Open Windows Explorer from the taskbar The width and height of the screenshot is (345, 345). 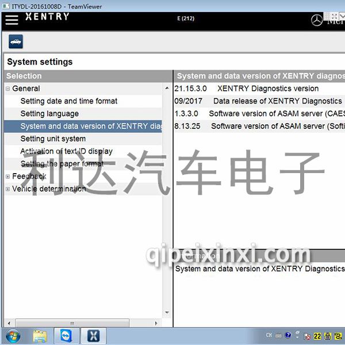point(40,336)
